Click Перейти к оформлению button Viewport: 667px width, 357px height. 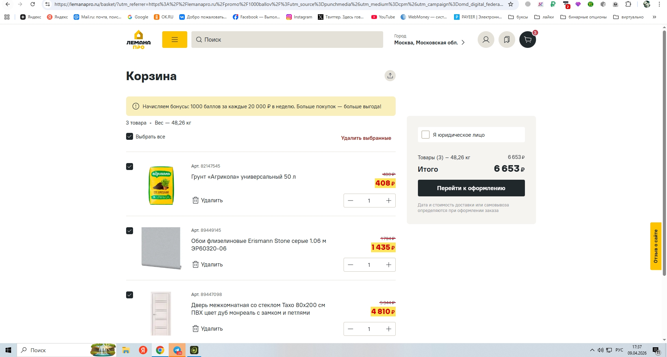pos(471,188)
